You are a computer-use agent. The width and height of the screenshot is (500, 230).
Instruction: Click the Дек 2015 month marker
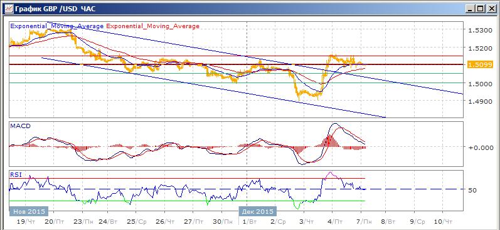point(257,211)
